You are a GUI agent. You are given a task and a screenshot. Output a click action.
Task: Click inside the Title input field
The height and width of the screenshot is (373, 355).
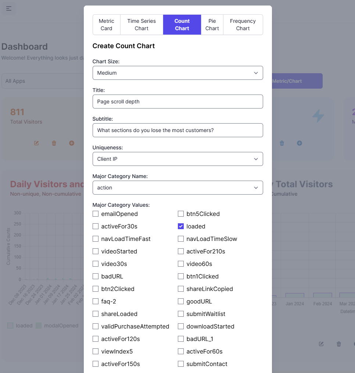point(178,102)
